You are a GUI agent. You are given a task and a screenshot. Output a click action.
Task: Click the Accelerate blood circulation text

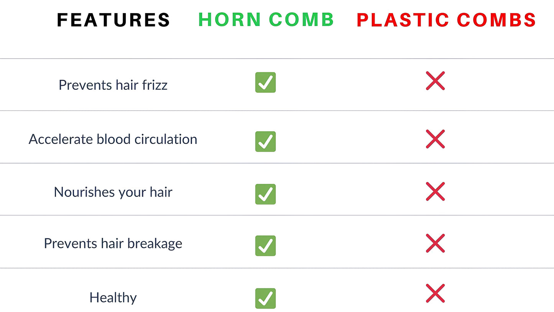coord(113,139)
